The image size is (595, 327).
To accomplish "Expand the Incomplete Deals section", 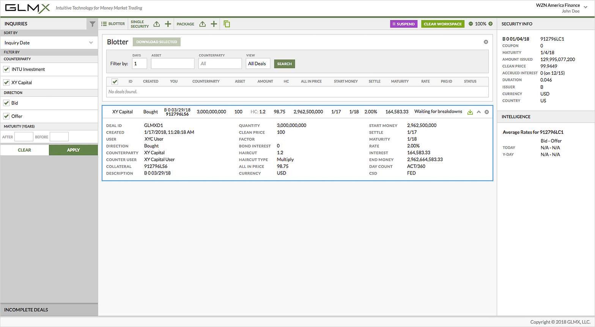I will point(49,310).
